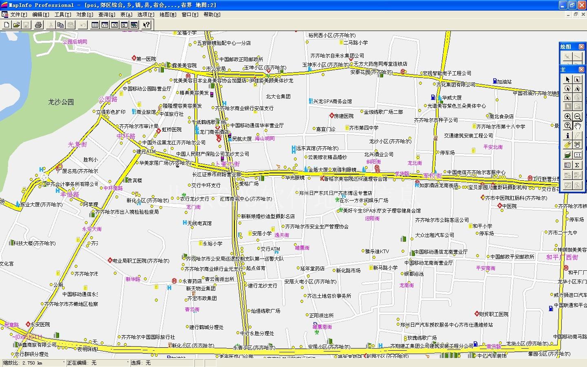Open the Statistics window with the sigma icon
The height and width of the screenshot is (367, 587).
577,165
